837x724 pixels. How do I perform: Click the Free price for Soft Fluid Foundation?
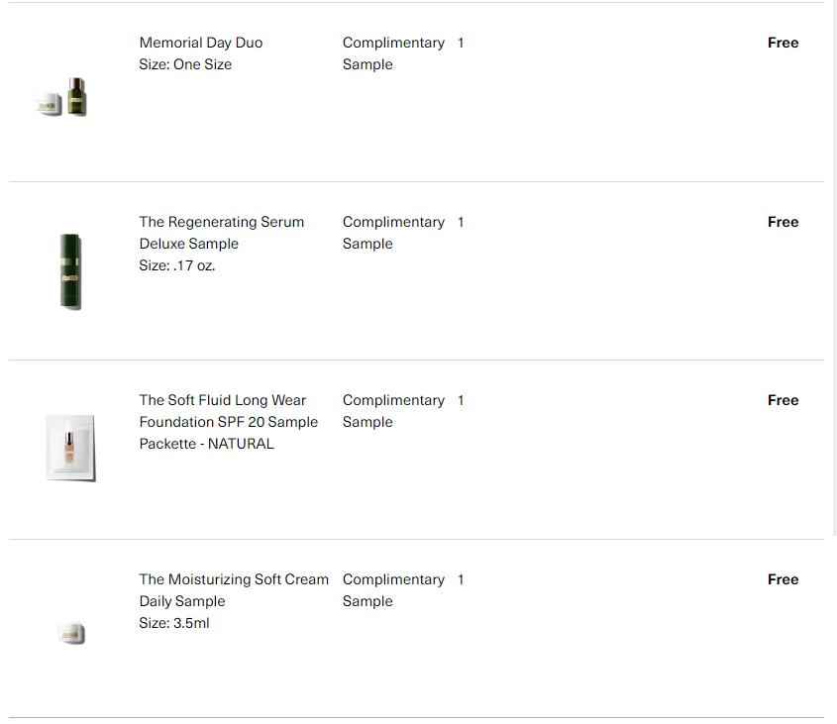point(784,400)
